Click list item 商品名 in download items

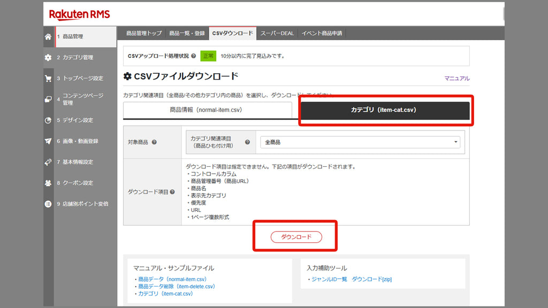pos(198,188)
